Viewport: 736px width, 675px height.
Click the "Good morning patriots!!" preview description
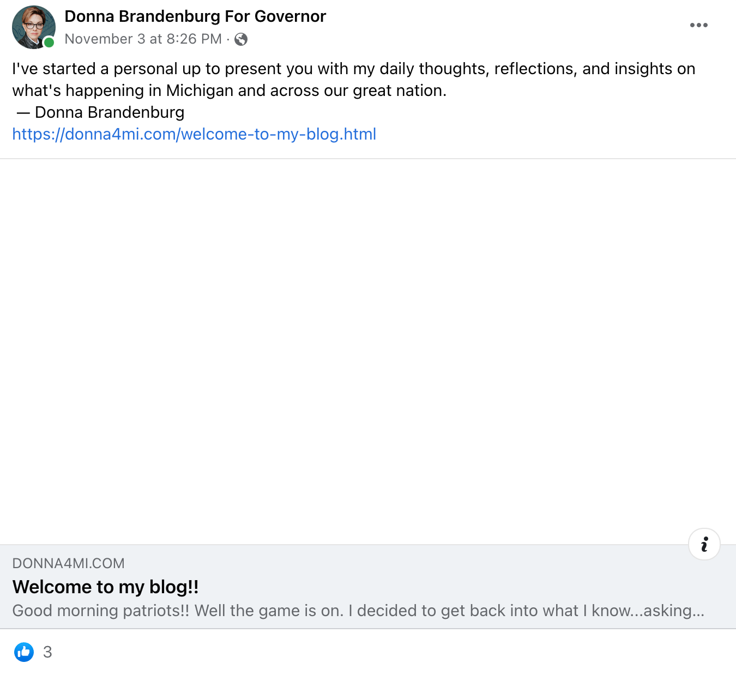click(358, 611)
